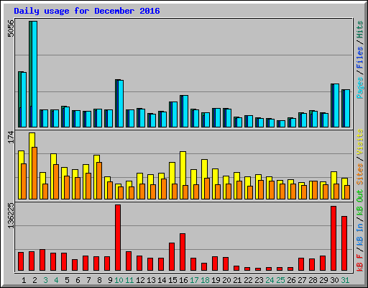The width and height of the screenshot is (368, 288).
Task: Click day 20 on the x-axis
Action: (x=226, y=280)
